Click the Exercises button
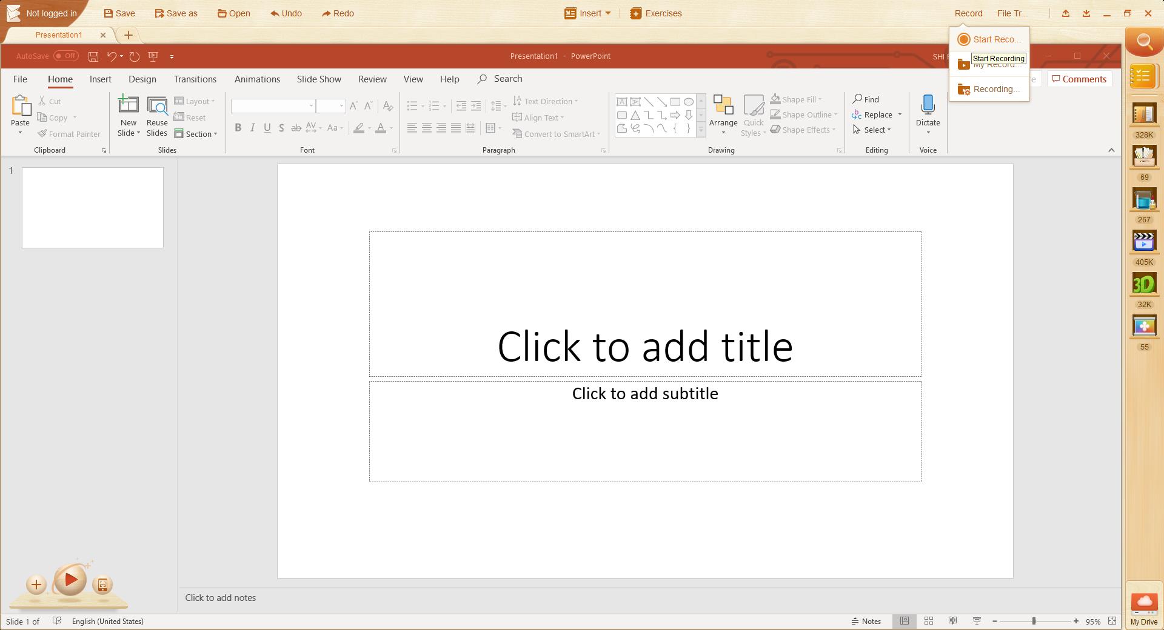Screen dimensions: 1164x630 656,13
